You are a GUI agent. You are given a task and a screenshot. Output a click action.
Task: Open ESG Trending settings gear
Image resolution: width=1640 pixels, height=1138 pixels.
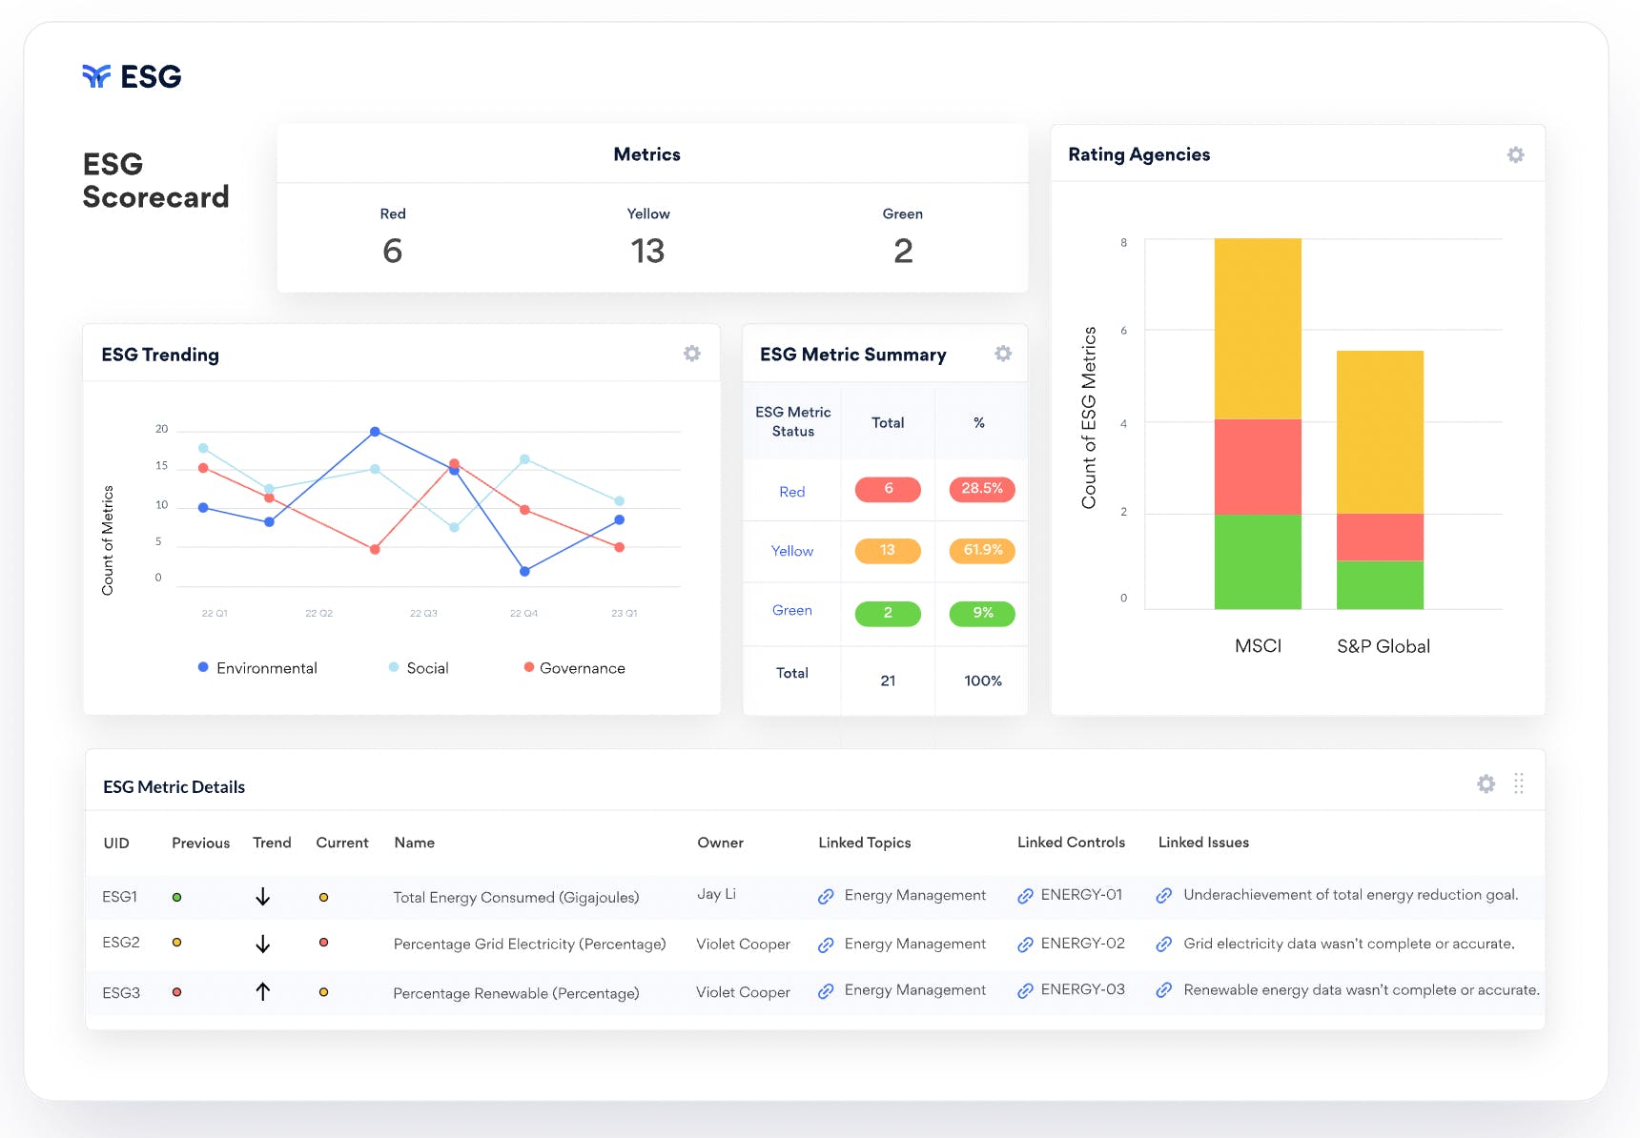coord(692,354)
